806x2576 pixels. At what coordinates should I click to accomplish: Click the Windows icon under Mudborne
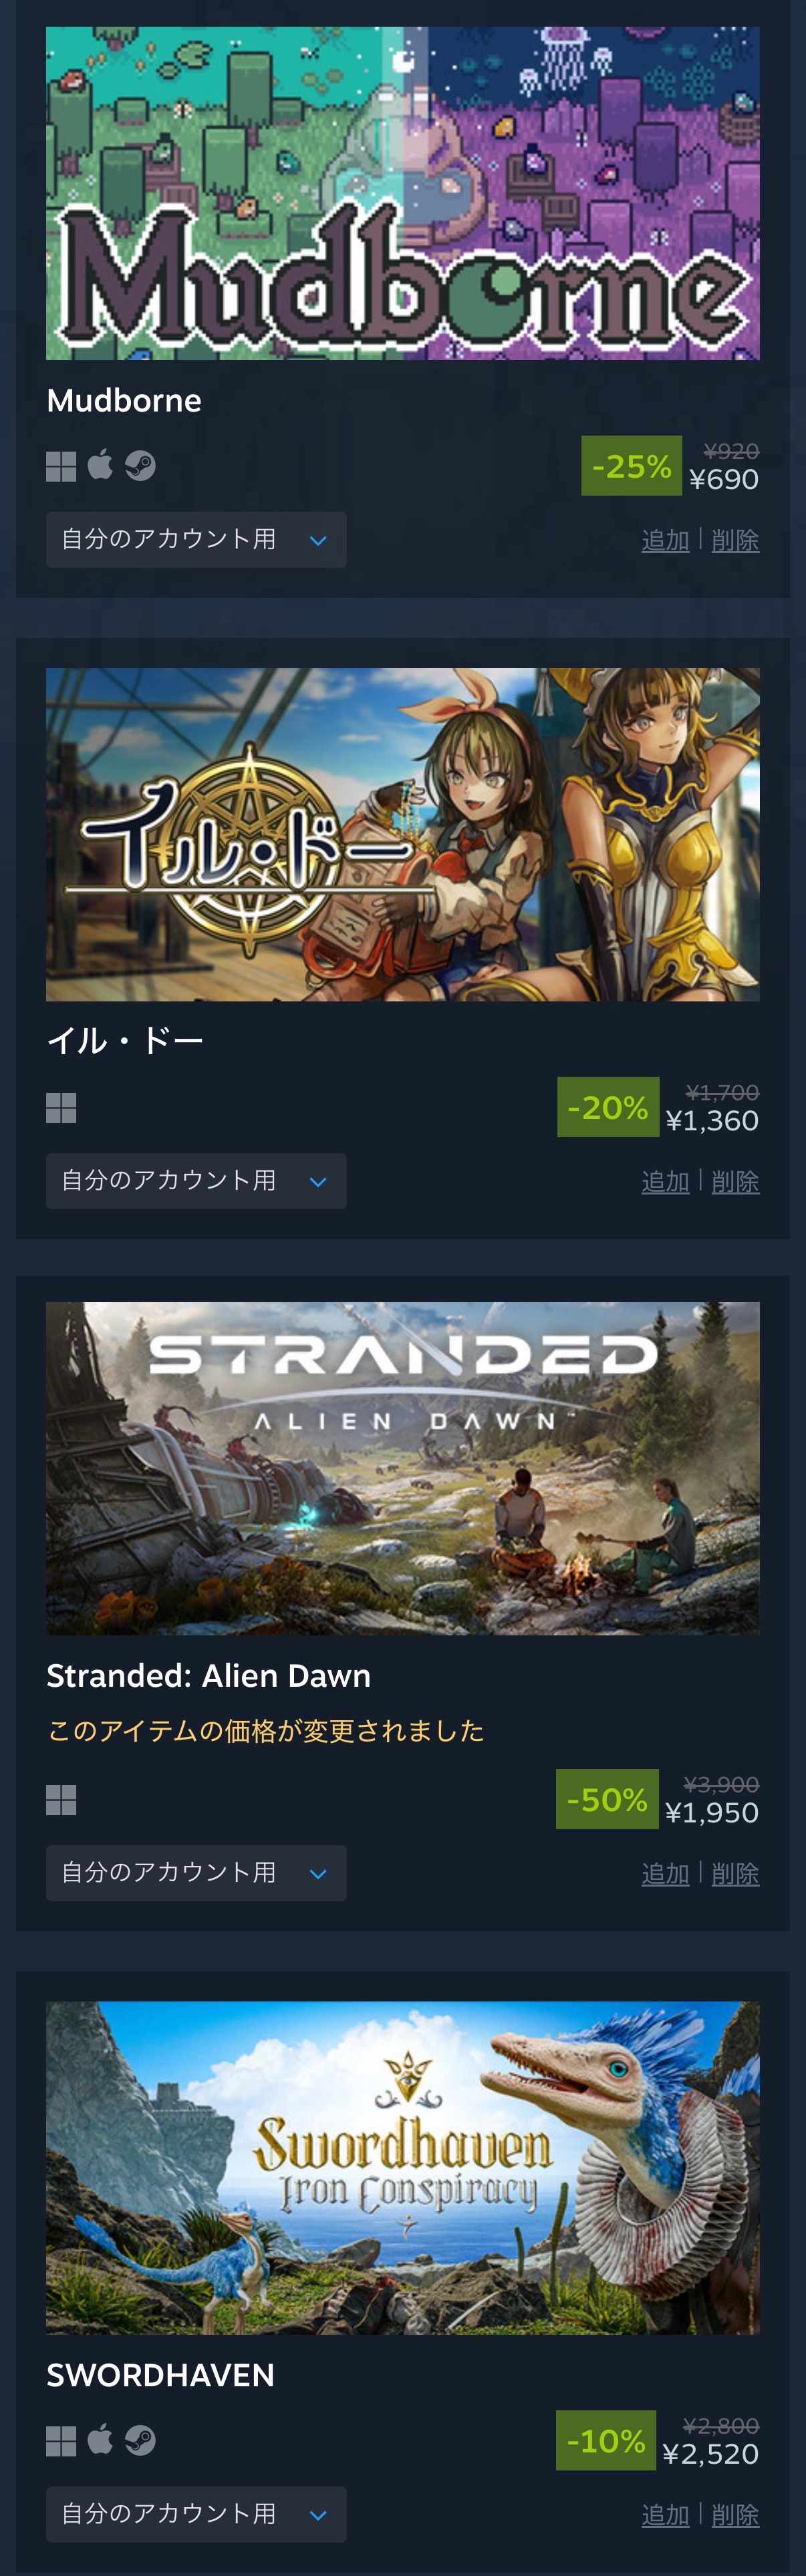pyautogui.click(x=61, y=466)
